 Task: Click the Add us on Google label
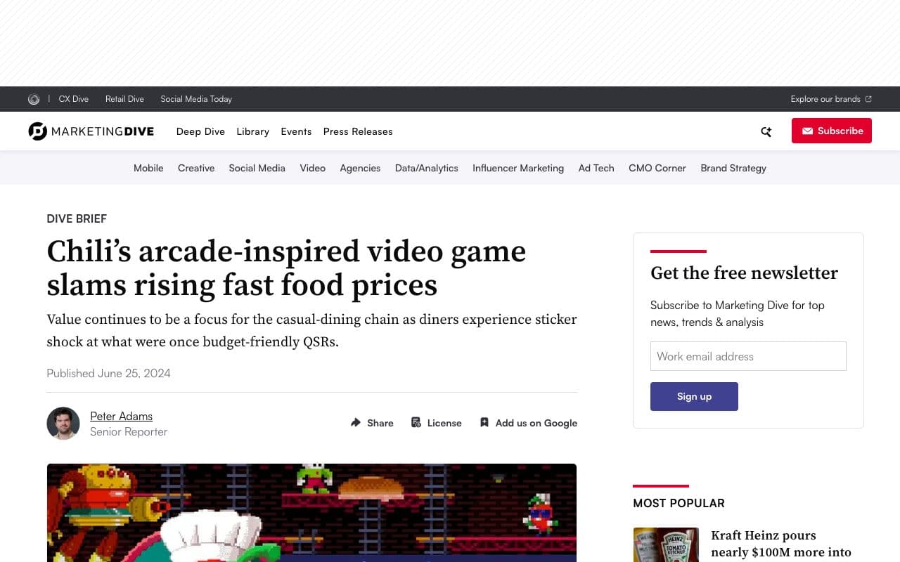pyautogui.click(x=536, y=423)
